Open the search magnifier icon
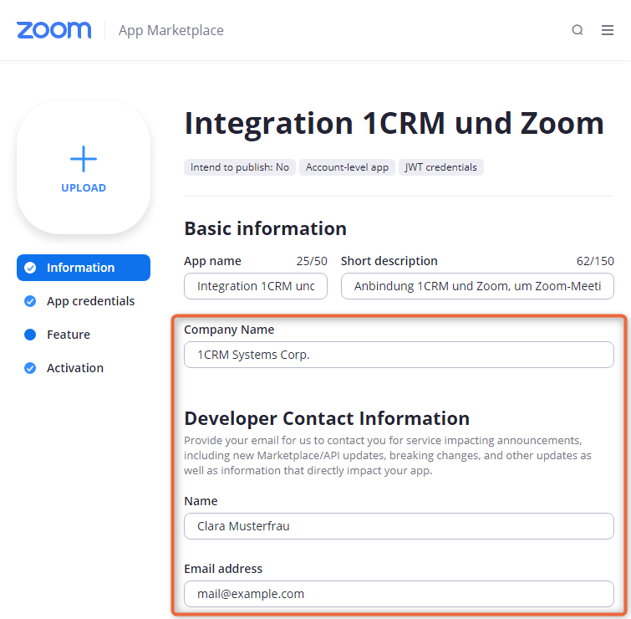This screenshot has width=631, height=619. click(x=578, y=30)
